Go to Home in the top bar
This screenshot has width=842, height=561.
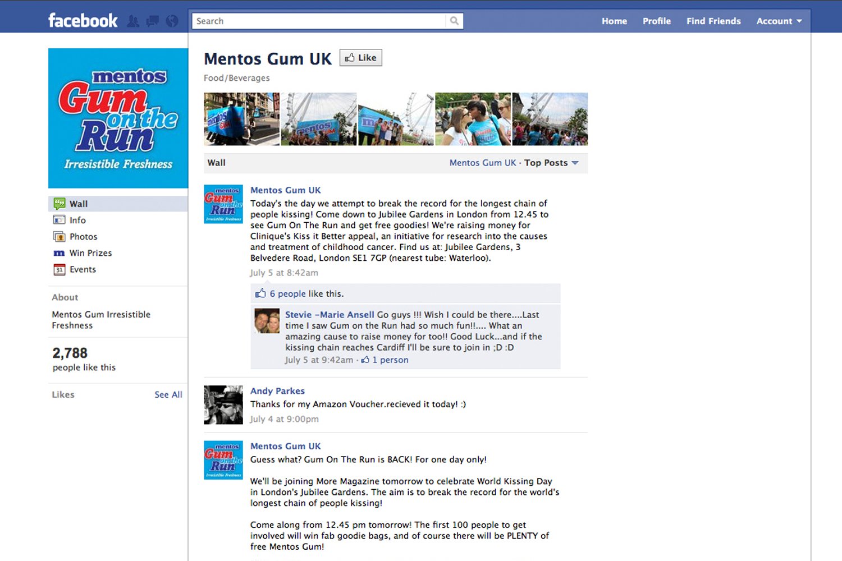click(614, 21)
